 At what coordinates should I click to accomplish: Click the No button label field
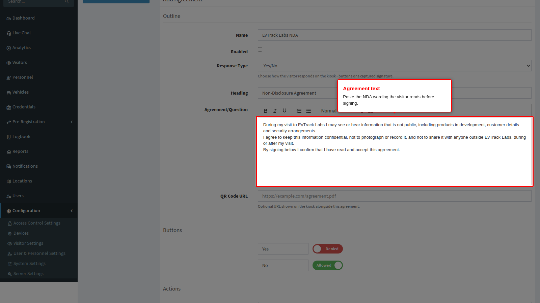point(283,265)
